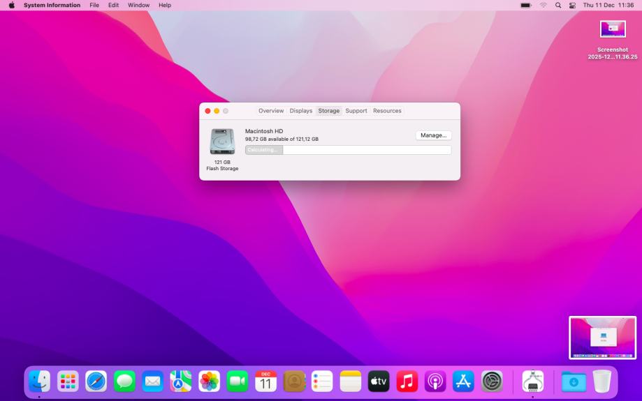
Task: Click the Spotlight search magnifier icon
Action: (559, 6)
